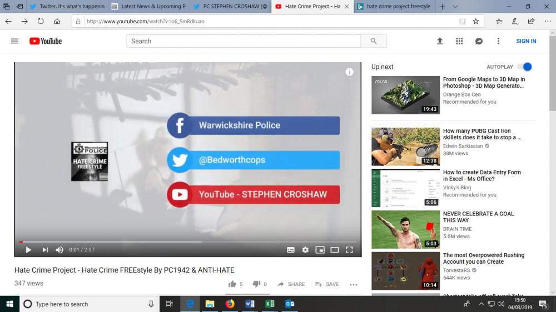The image size is (556, 312).
Task: Open Firefox from the taskbar
Action: click(x=230, y=304)
